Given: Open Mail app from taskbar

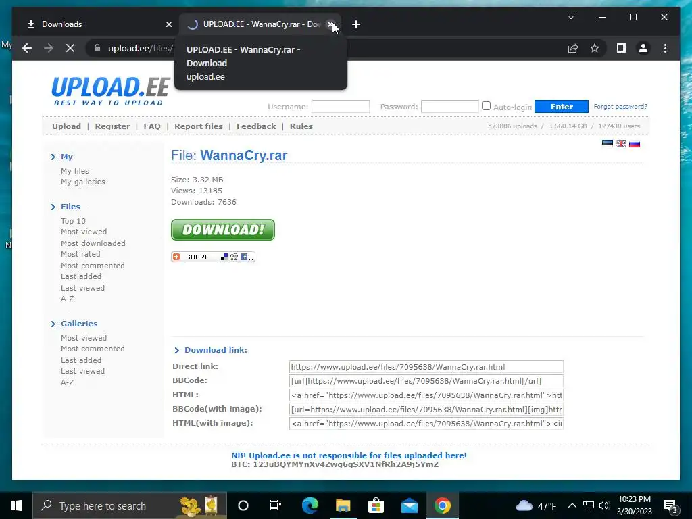Looking at the screenshot, I should 409,505.
